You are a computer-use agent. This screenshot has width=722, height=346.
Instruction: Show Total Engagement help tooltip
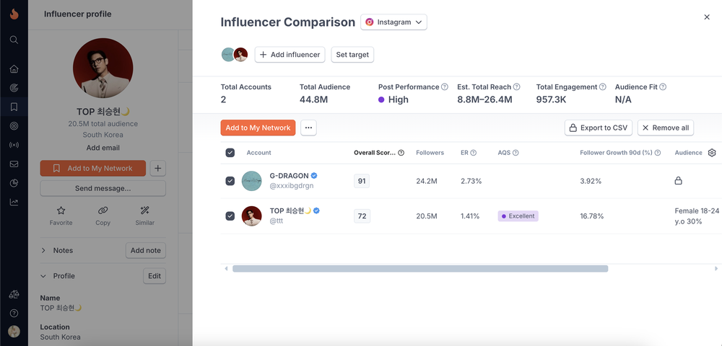[x=603, y=86]
